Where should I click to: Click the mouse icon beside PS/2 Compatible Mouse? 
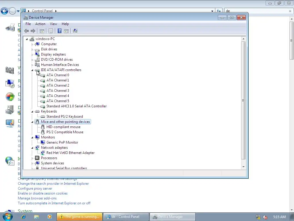coord(43,132)
